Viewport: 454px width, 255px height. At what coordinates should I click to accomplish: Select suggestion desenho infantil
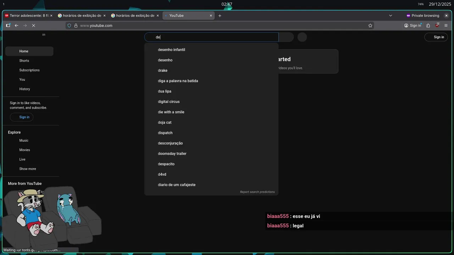(x=211, y=50)
